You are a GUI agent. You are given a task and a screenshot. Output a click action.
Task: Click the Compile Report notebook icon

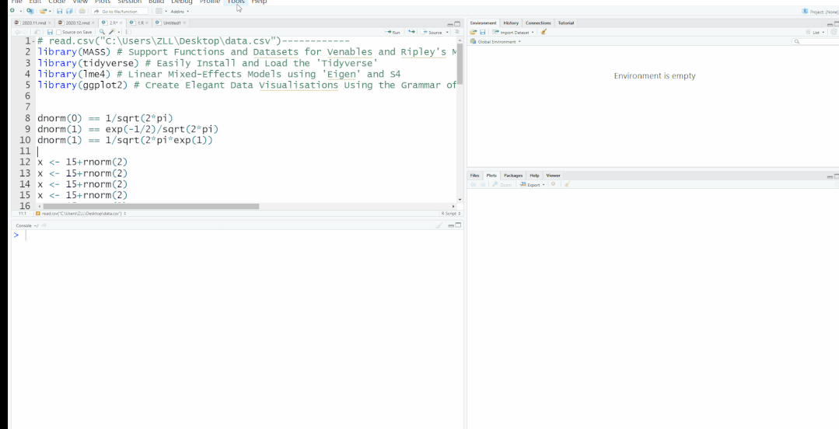pyautogui.click(x=128, y=32)
